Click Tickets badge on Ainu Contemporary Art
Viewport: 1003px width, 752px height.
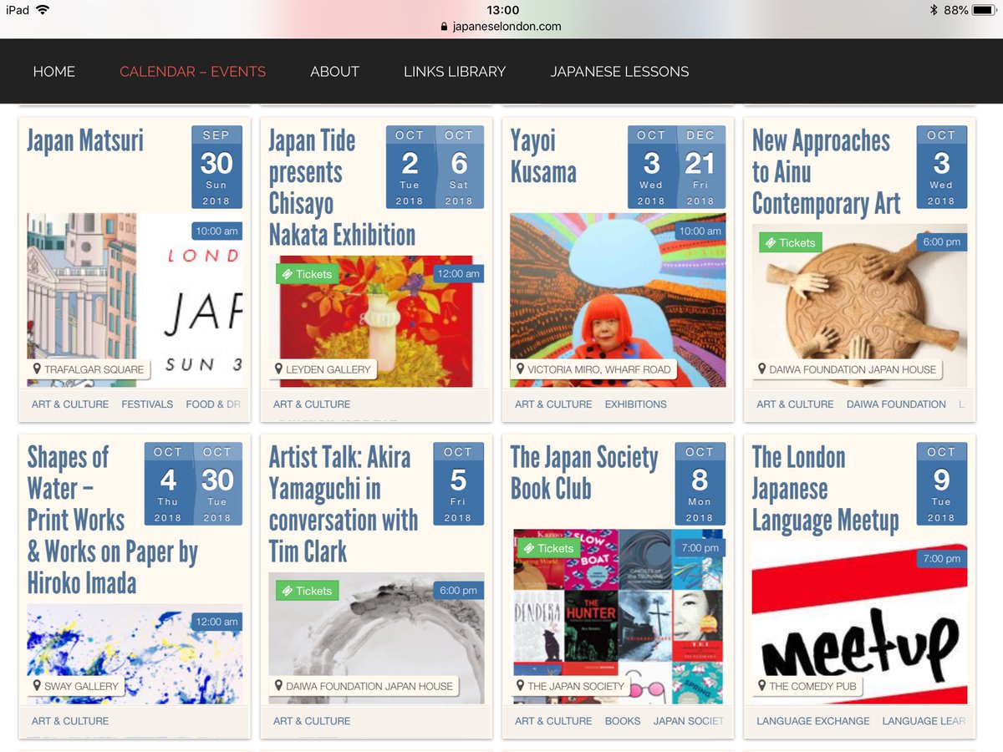pyautogui.click(x=790, y=242)
